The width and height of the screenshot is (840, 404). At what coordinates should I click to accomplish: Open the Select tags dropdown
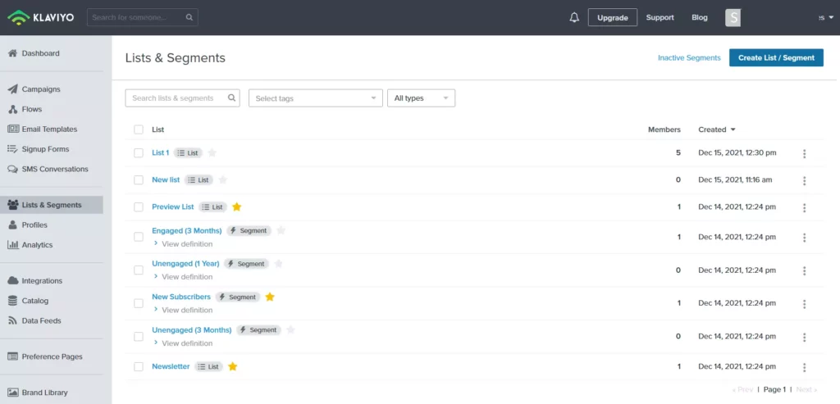point(315,98)
